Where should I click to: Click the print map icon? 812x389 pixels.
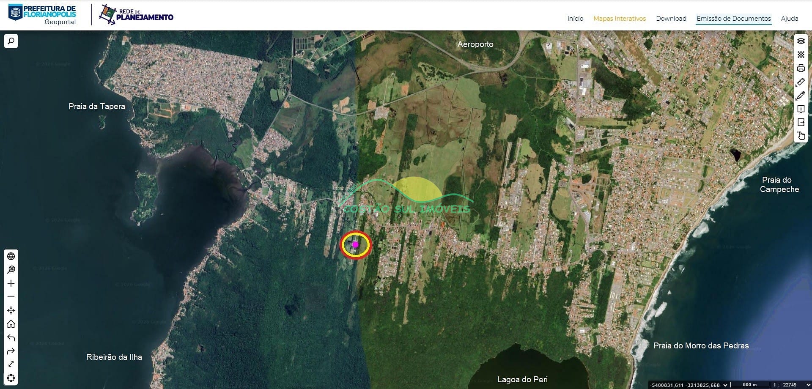coord(801,68)
